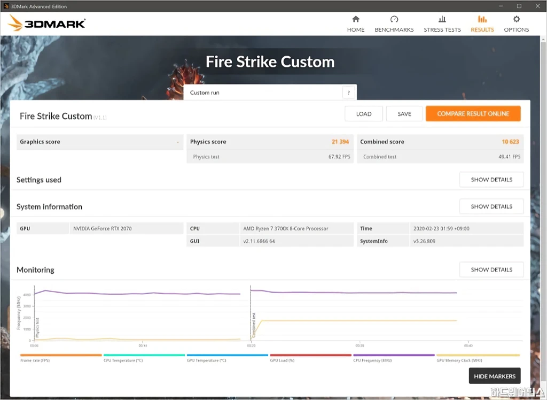Open the Stress Tests chart icon

442,19
